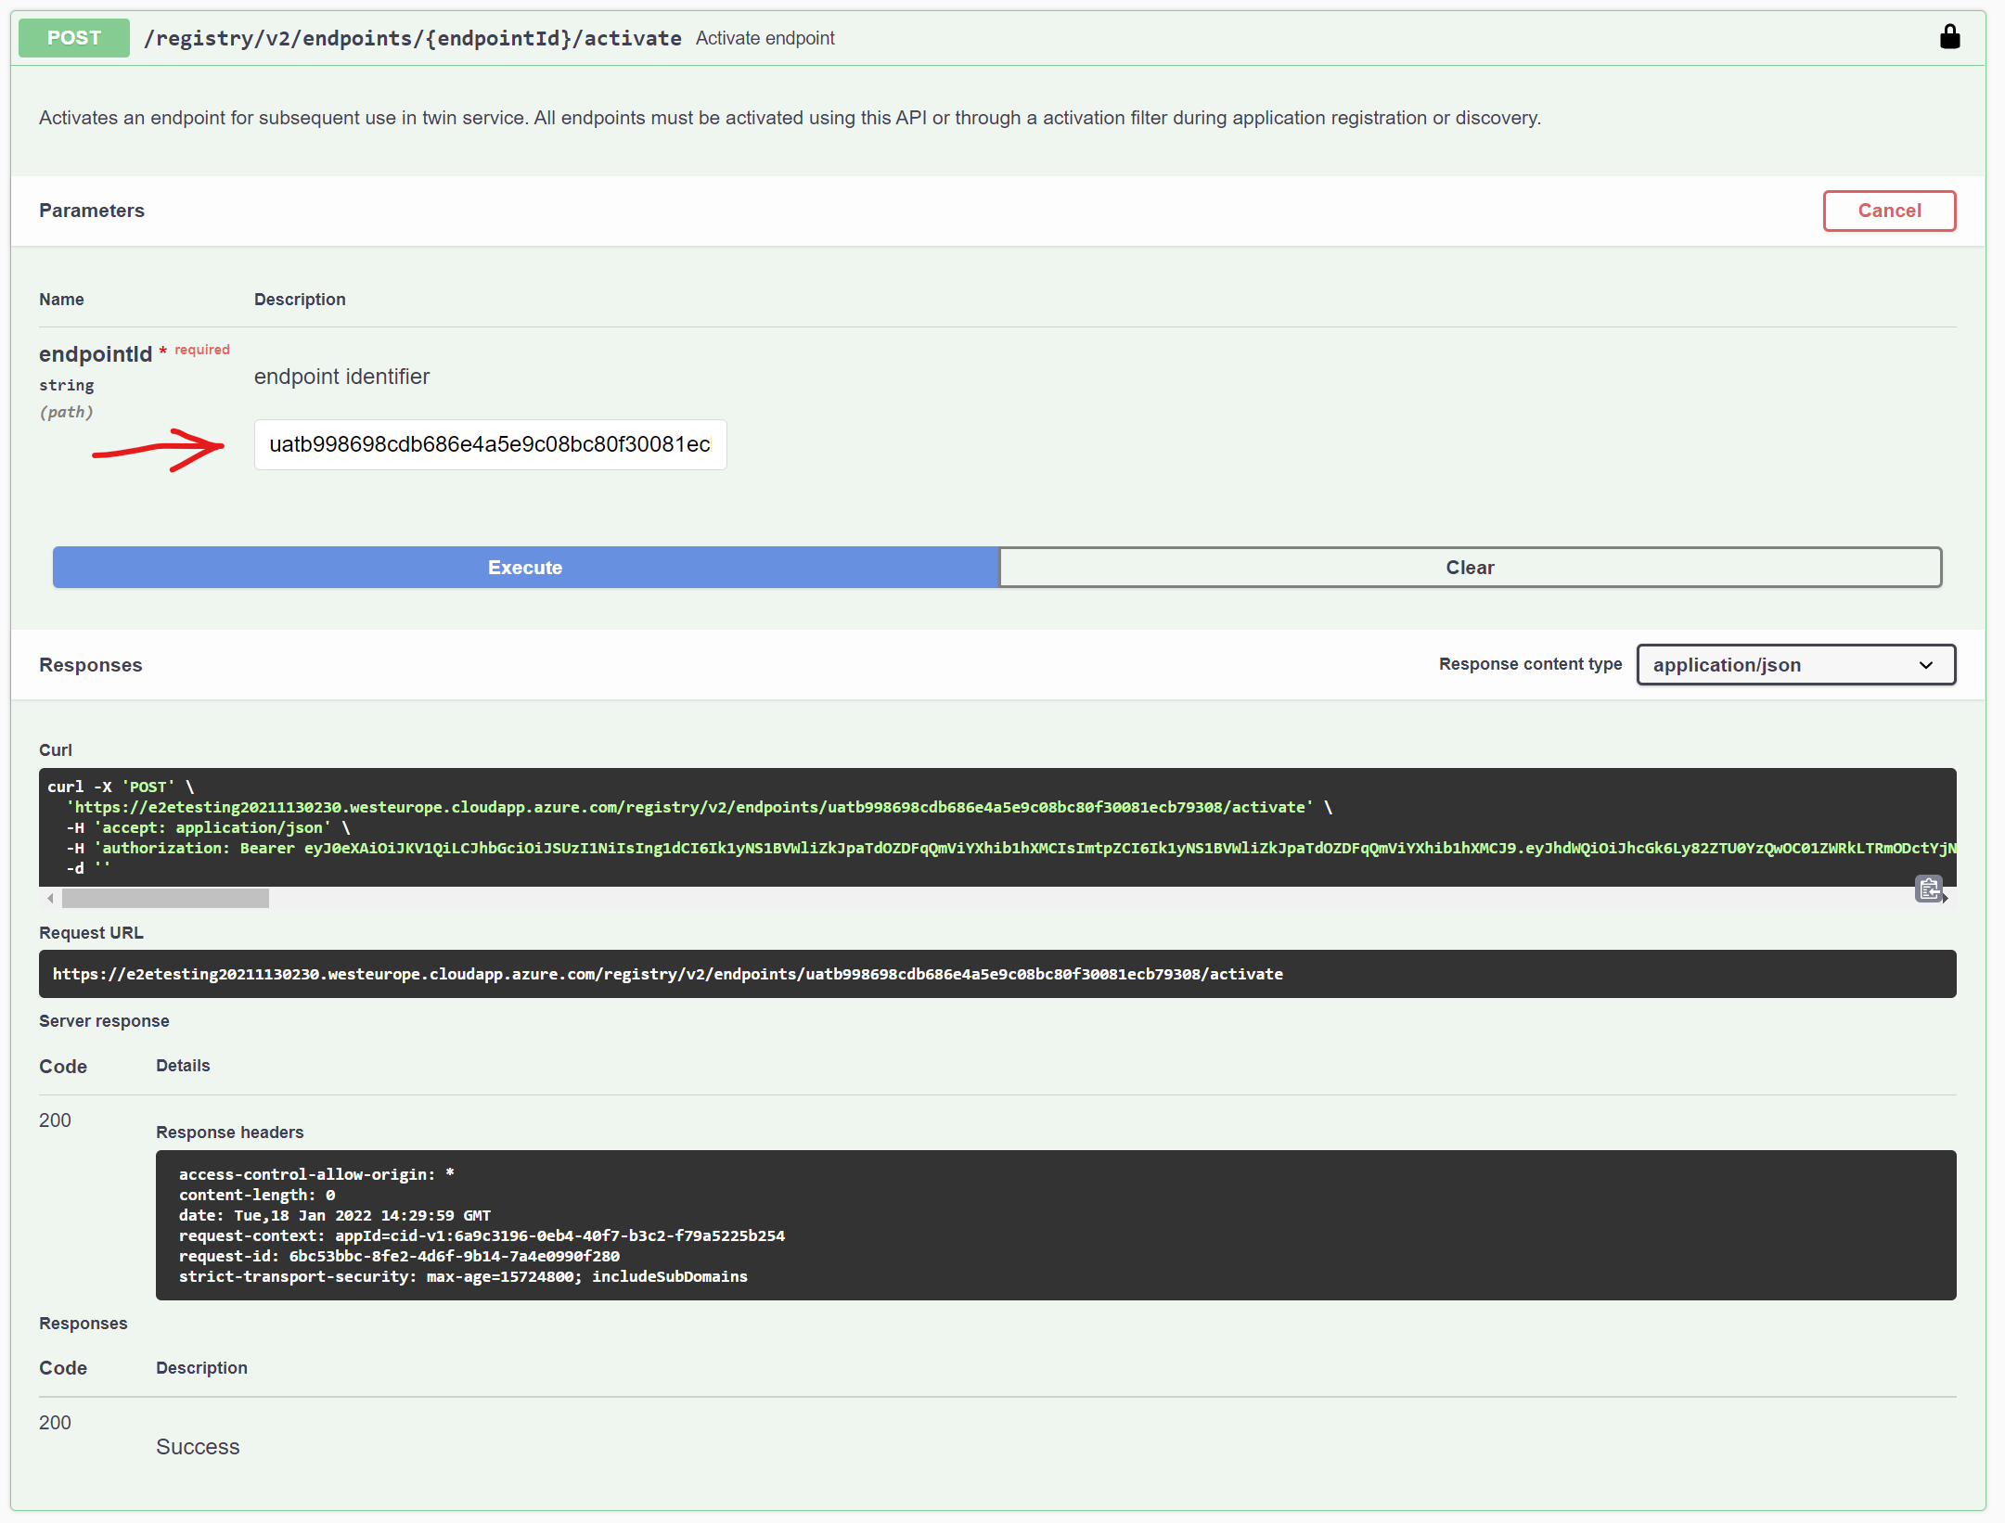Select the endpointId input field
Screen dimensions: 2005x1523
click(x=490, y=445)
